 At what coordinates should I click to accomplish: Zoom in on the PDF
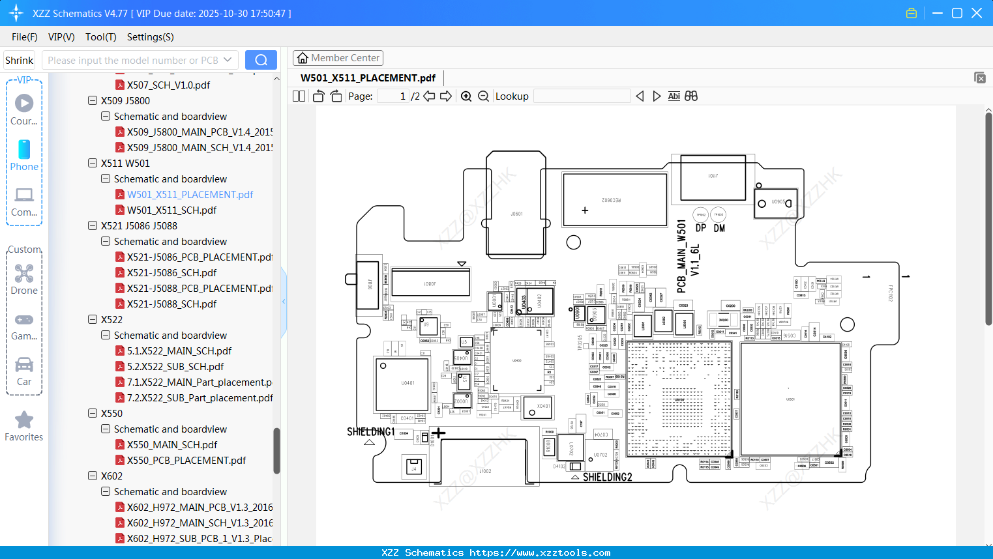tap(466, 96)
